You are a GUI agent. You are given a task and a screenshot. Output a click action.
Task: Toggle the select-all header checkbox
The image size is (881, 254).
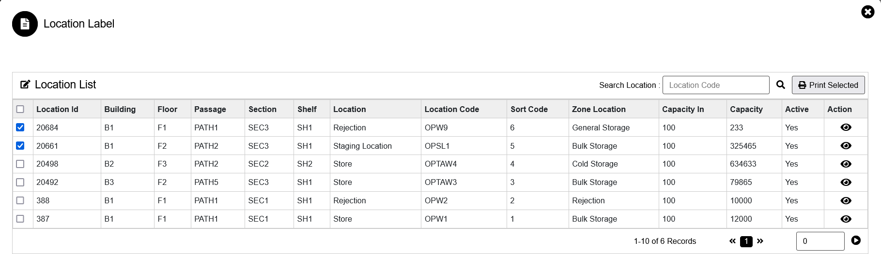coord(20,109)
